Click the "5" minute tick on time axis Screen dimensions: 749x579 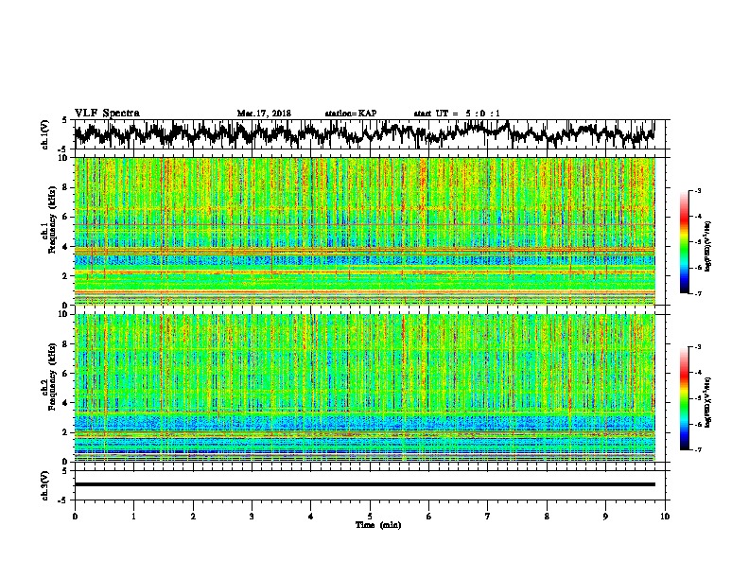pyautogui.click(x=370, y=517)
